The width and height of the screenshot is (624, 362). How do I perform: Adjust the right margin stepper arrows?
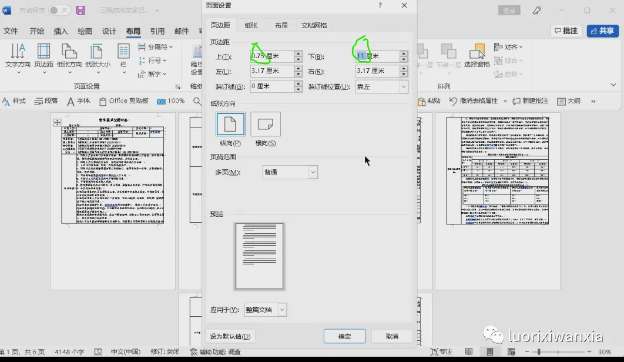click(404, 71)
